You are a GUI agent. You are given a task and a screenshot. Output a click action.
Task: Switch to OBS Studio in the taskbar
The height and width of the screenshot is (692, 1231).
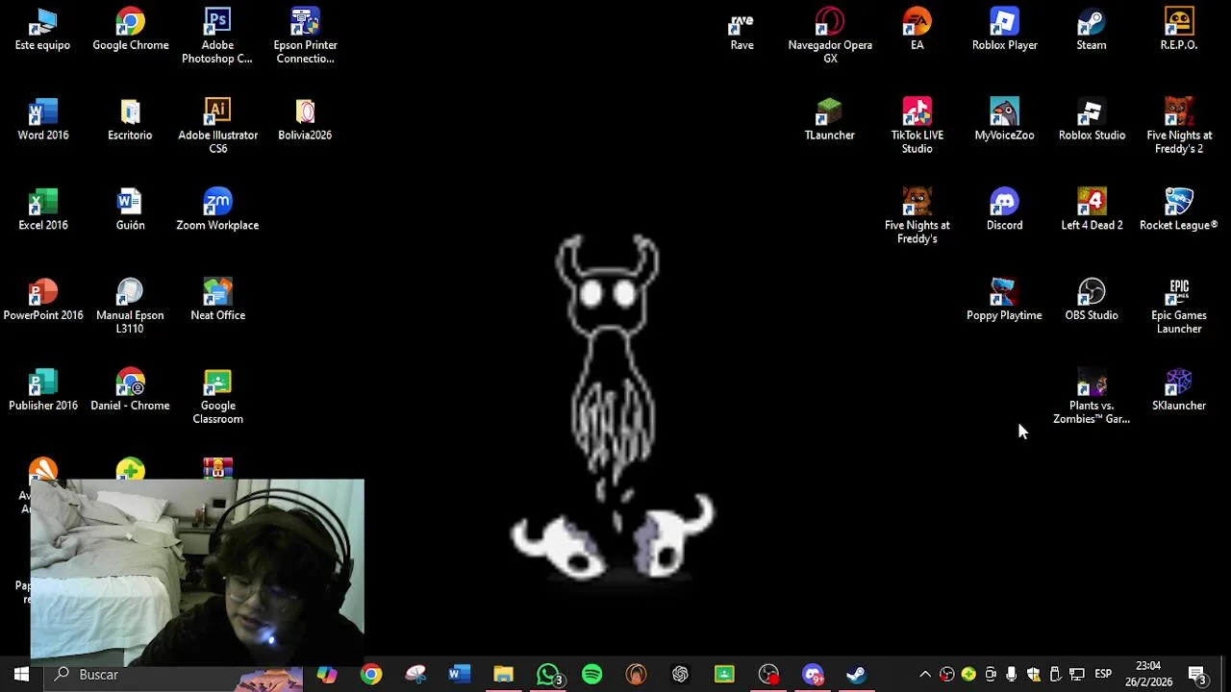(x=768, y=675)
